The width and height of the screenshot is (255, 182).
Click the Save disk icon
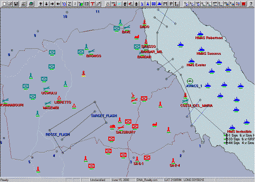coord(16,3)
